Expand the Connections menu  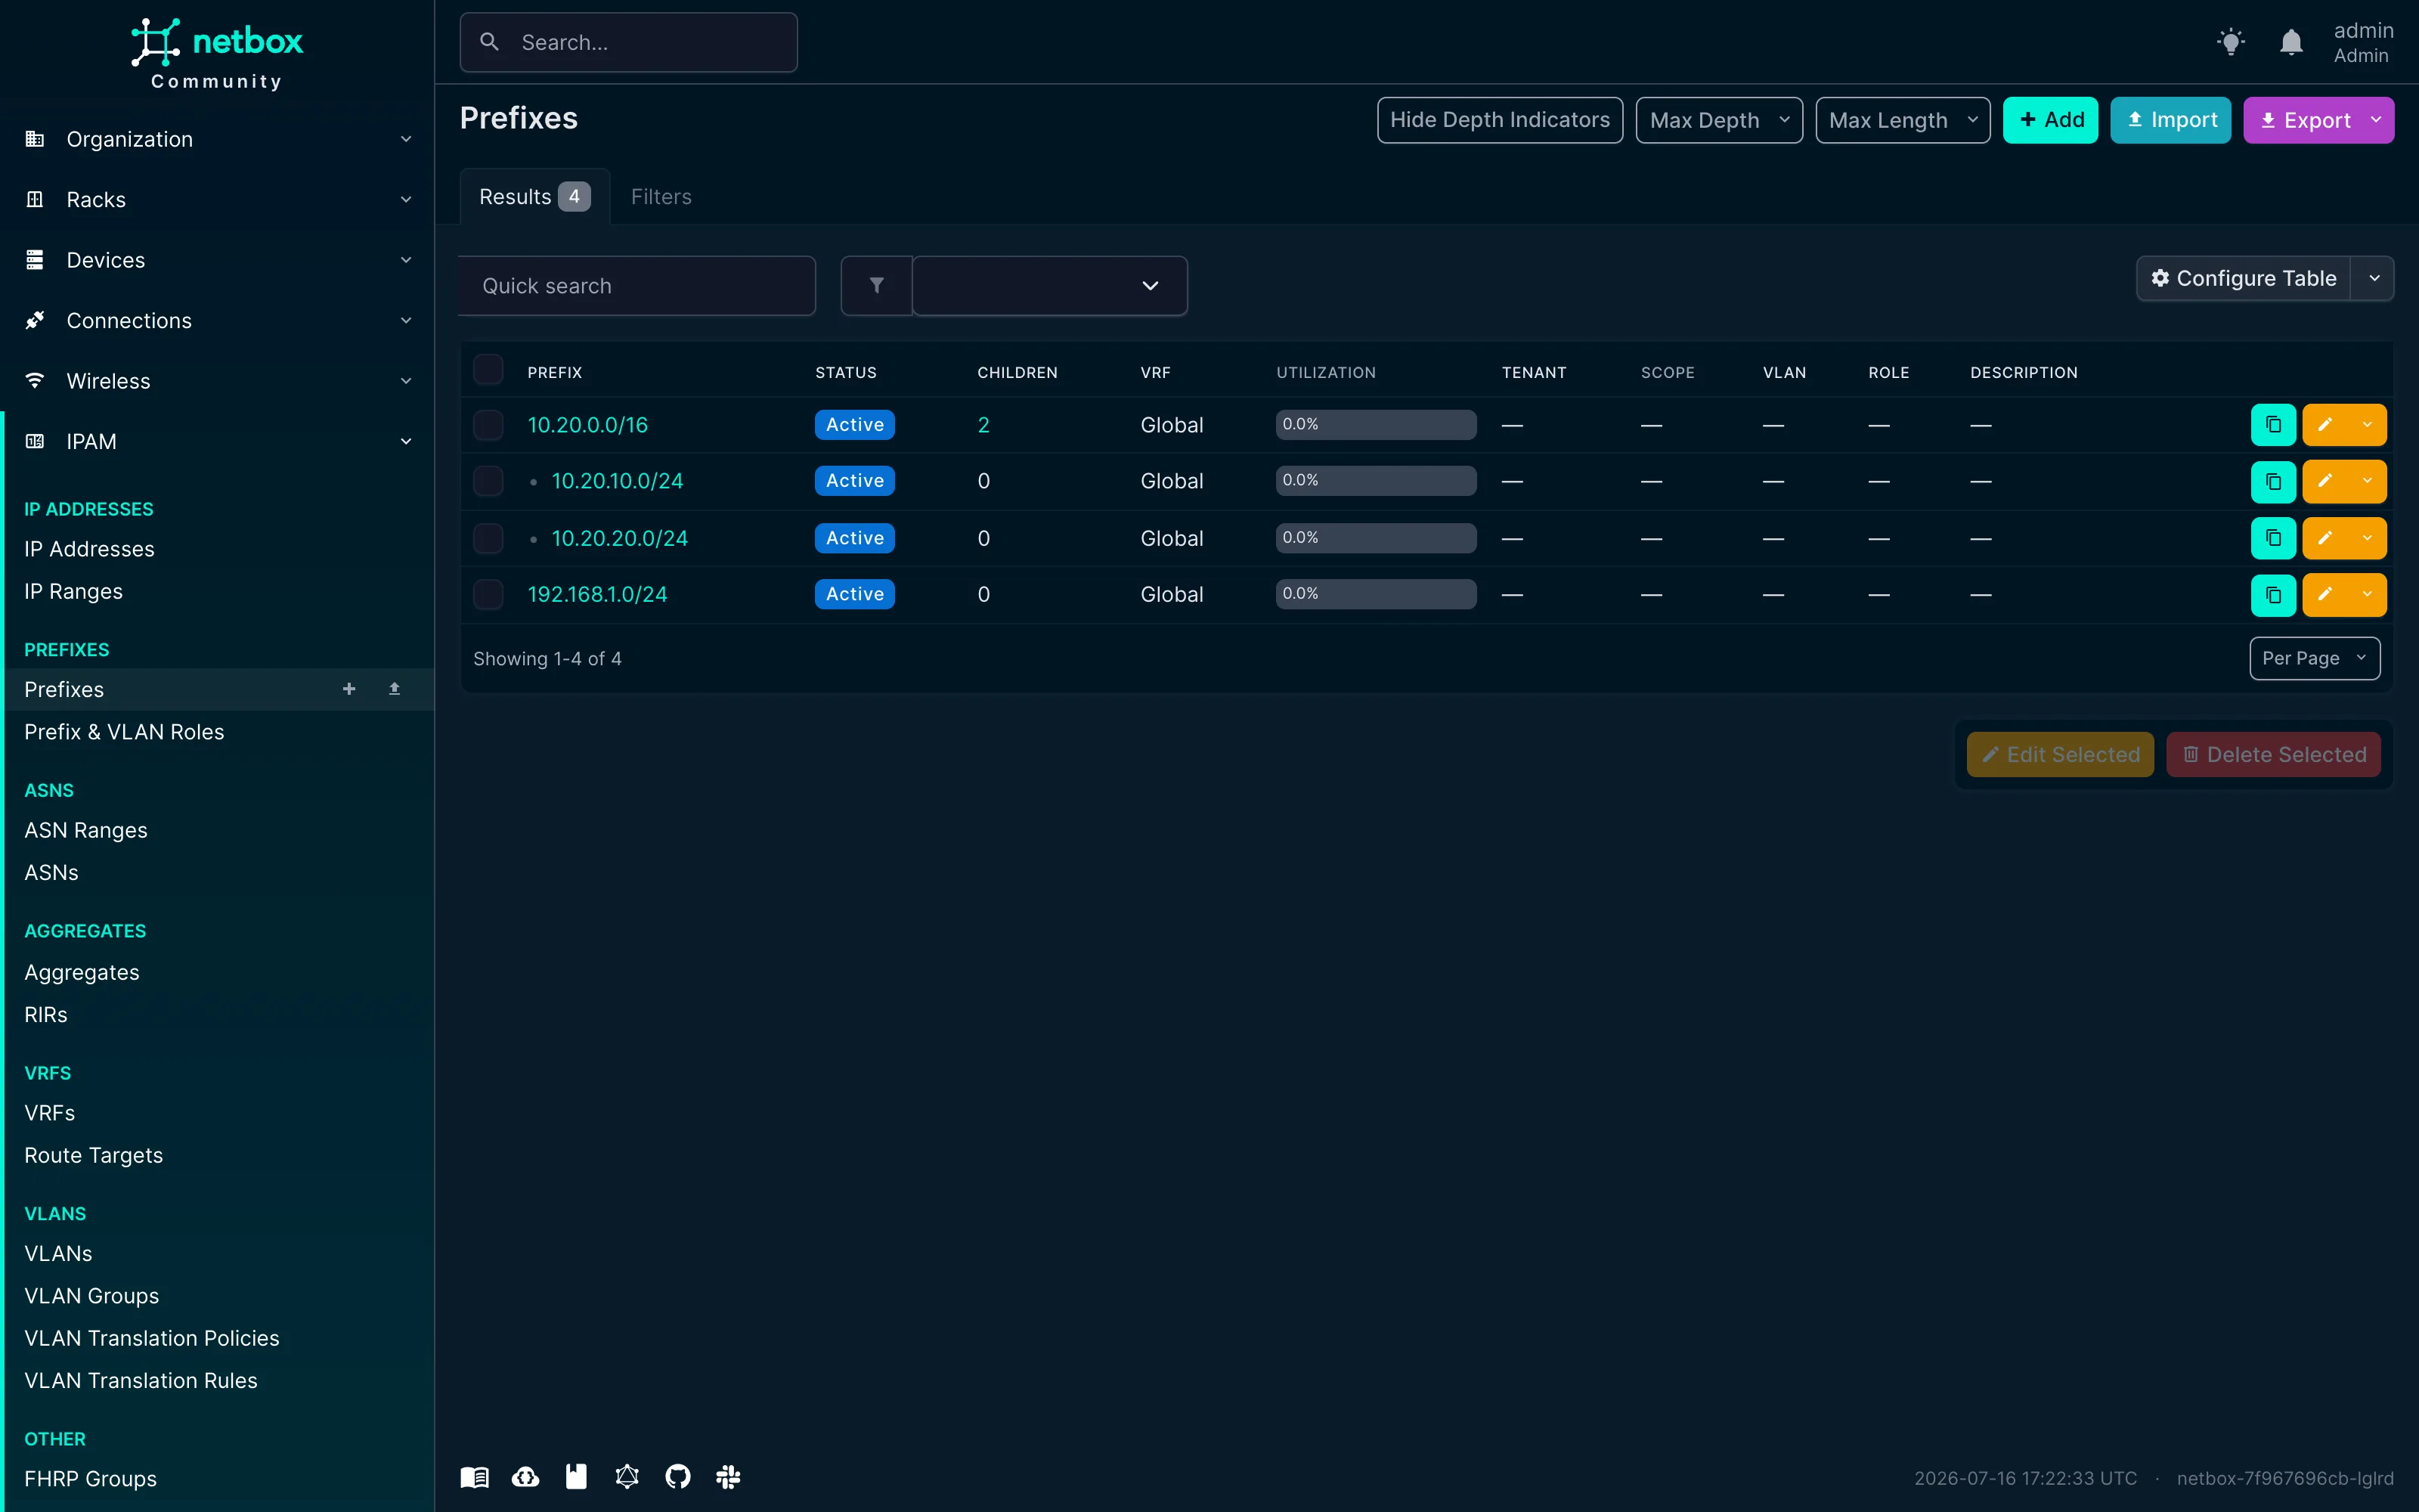click(217, 320)
